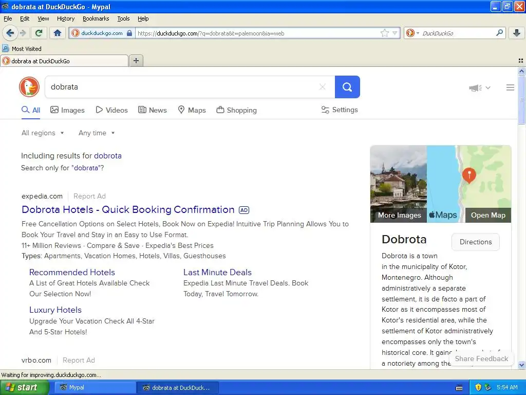Select the All results tab
The height and width of the screenshot is (395, 526).
click(31, 110)
